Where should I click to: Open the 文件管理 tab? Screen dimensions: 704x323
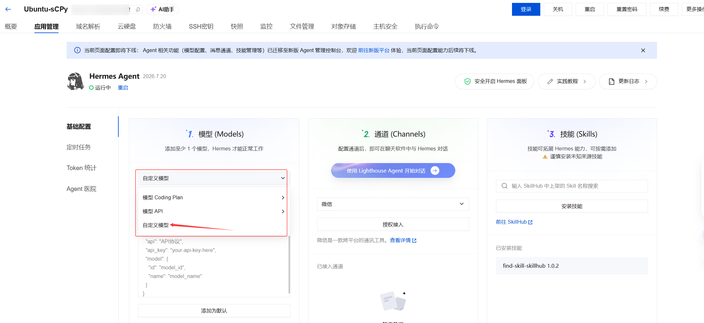point(302,26)
